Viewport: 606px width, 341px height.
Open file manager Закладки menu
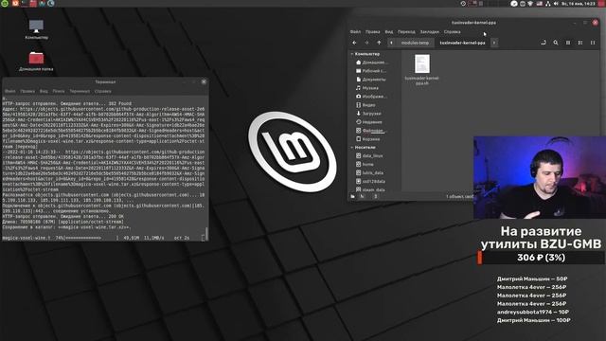click(x=429, y=31)
